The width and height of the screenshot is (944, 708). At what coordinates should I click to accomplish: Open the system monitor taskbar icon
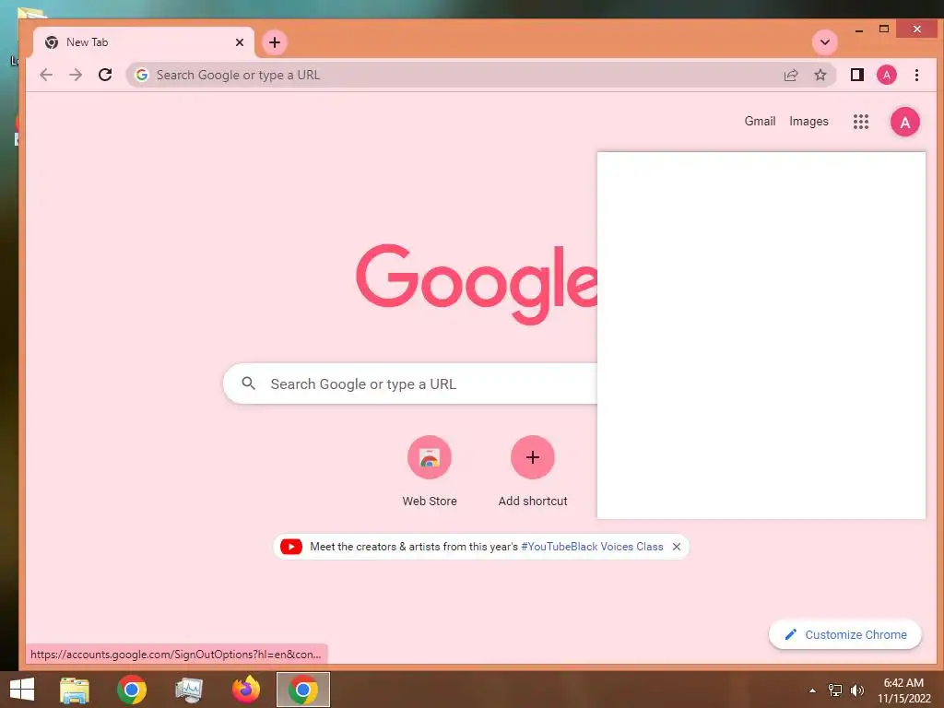(189, 690)
